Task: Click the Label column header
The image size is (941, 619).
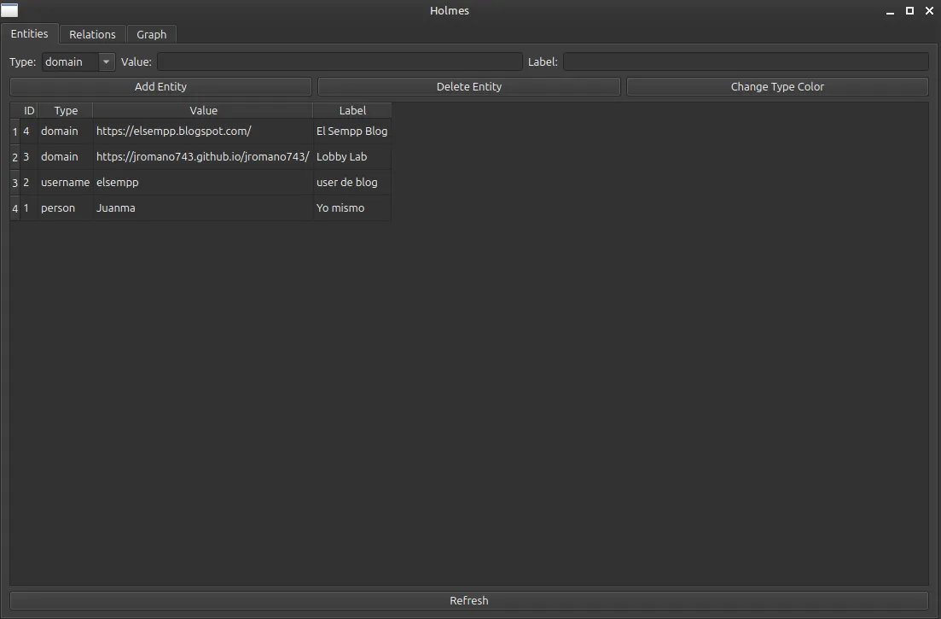Action: tap(352, 110)
